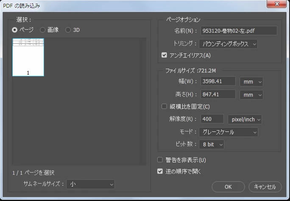
Task: Select the ページ radio button
Action: click(14, 30)
